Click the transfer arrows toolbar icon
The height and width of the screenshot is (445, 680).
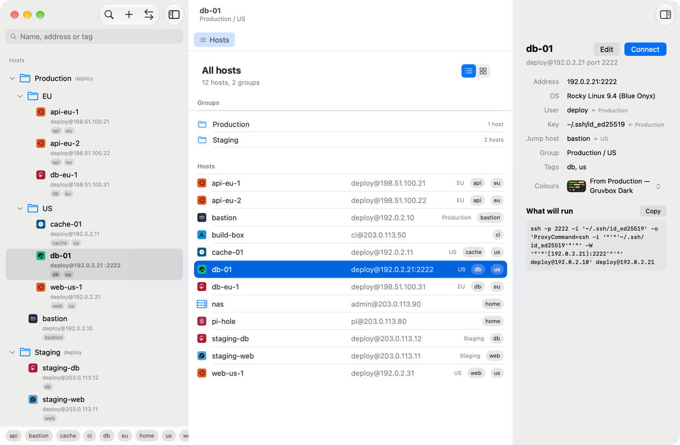point(149,15)
